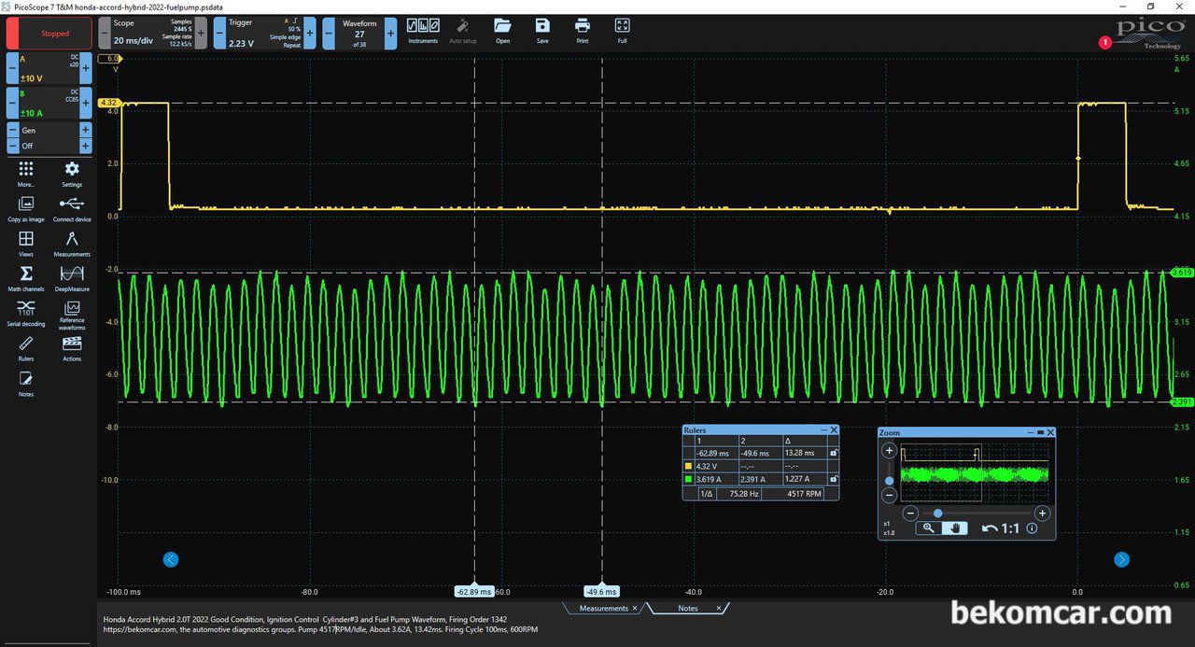The image size is (1195, 647).
Task: Step to next Waveform buffer
Action: click(x=390, y=34)
